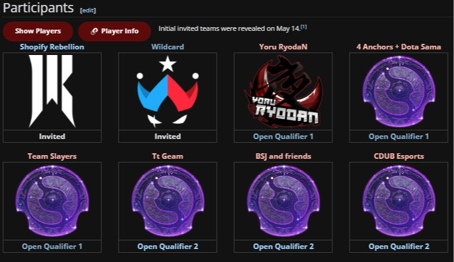Open the CDUB Esports aegis logo
Image resolution: width=454 pixels, height=262 pixels.
click(x=398, y=201)
